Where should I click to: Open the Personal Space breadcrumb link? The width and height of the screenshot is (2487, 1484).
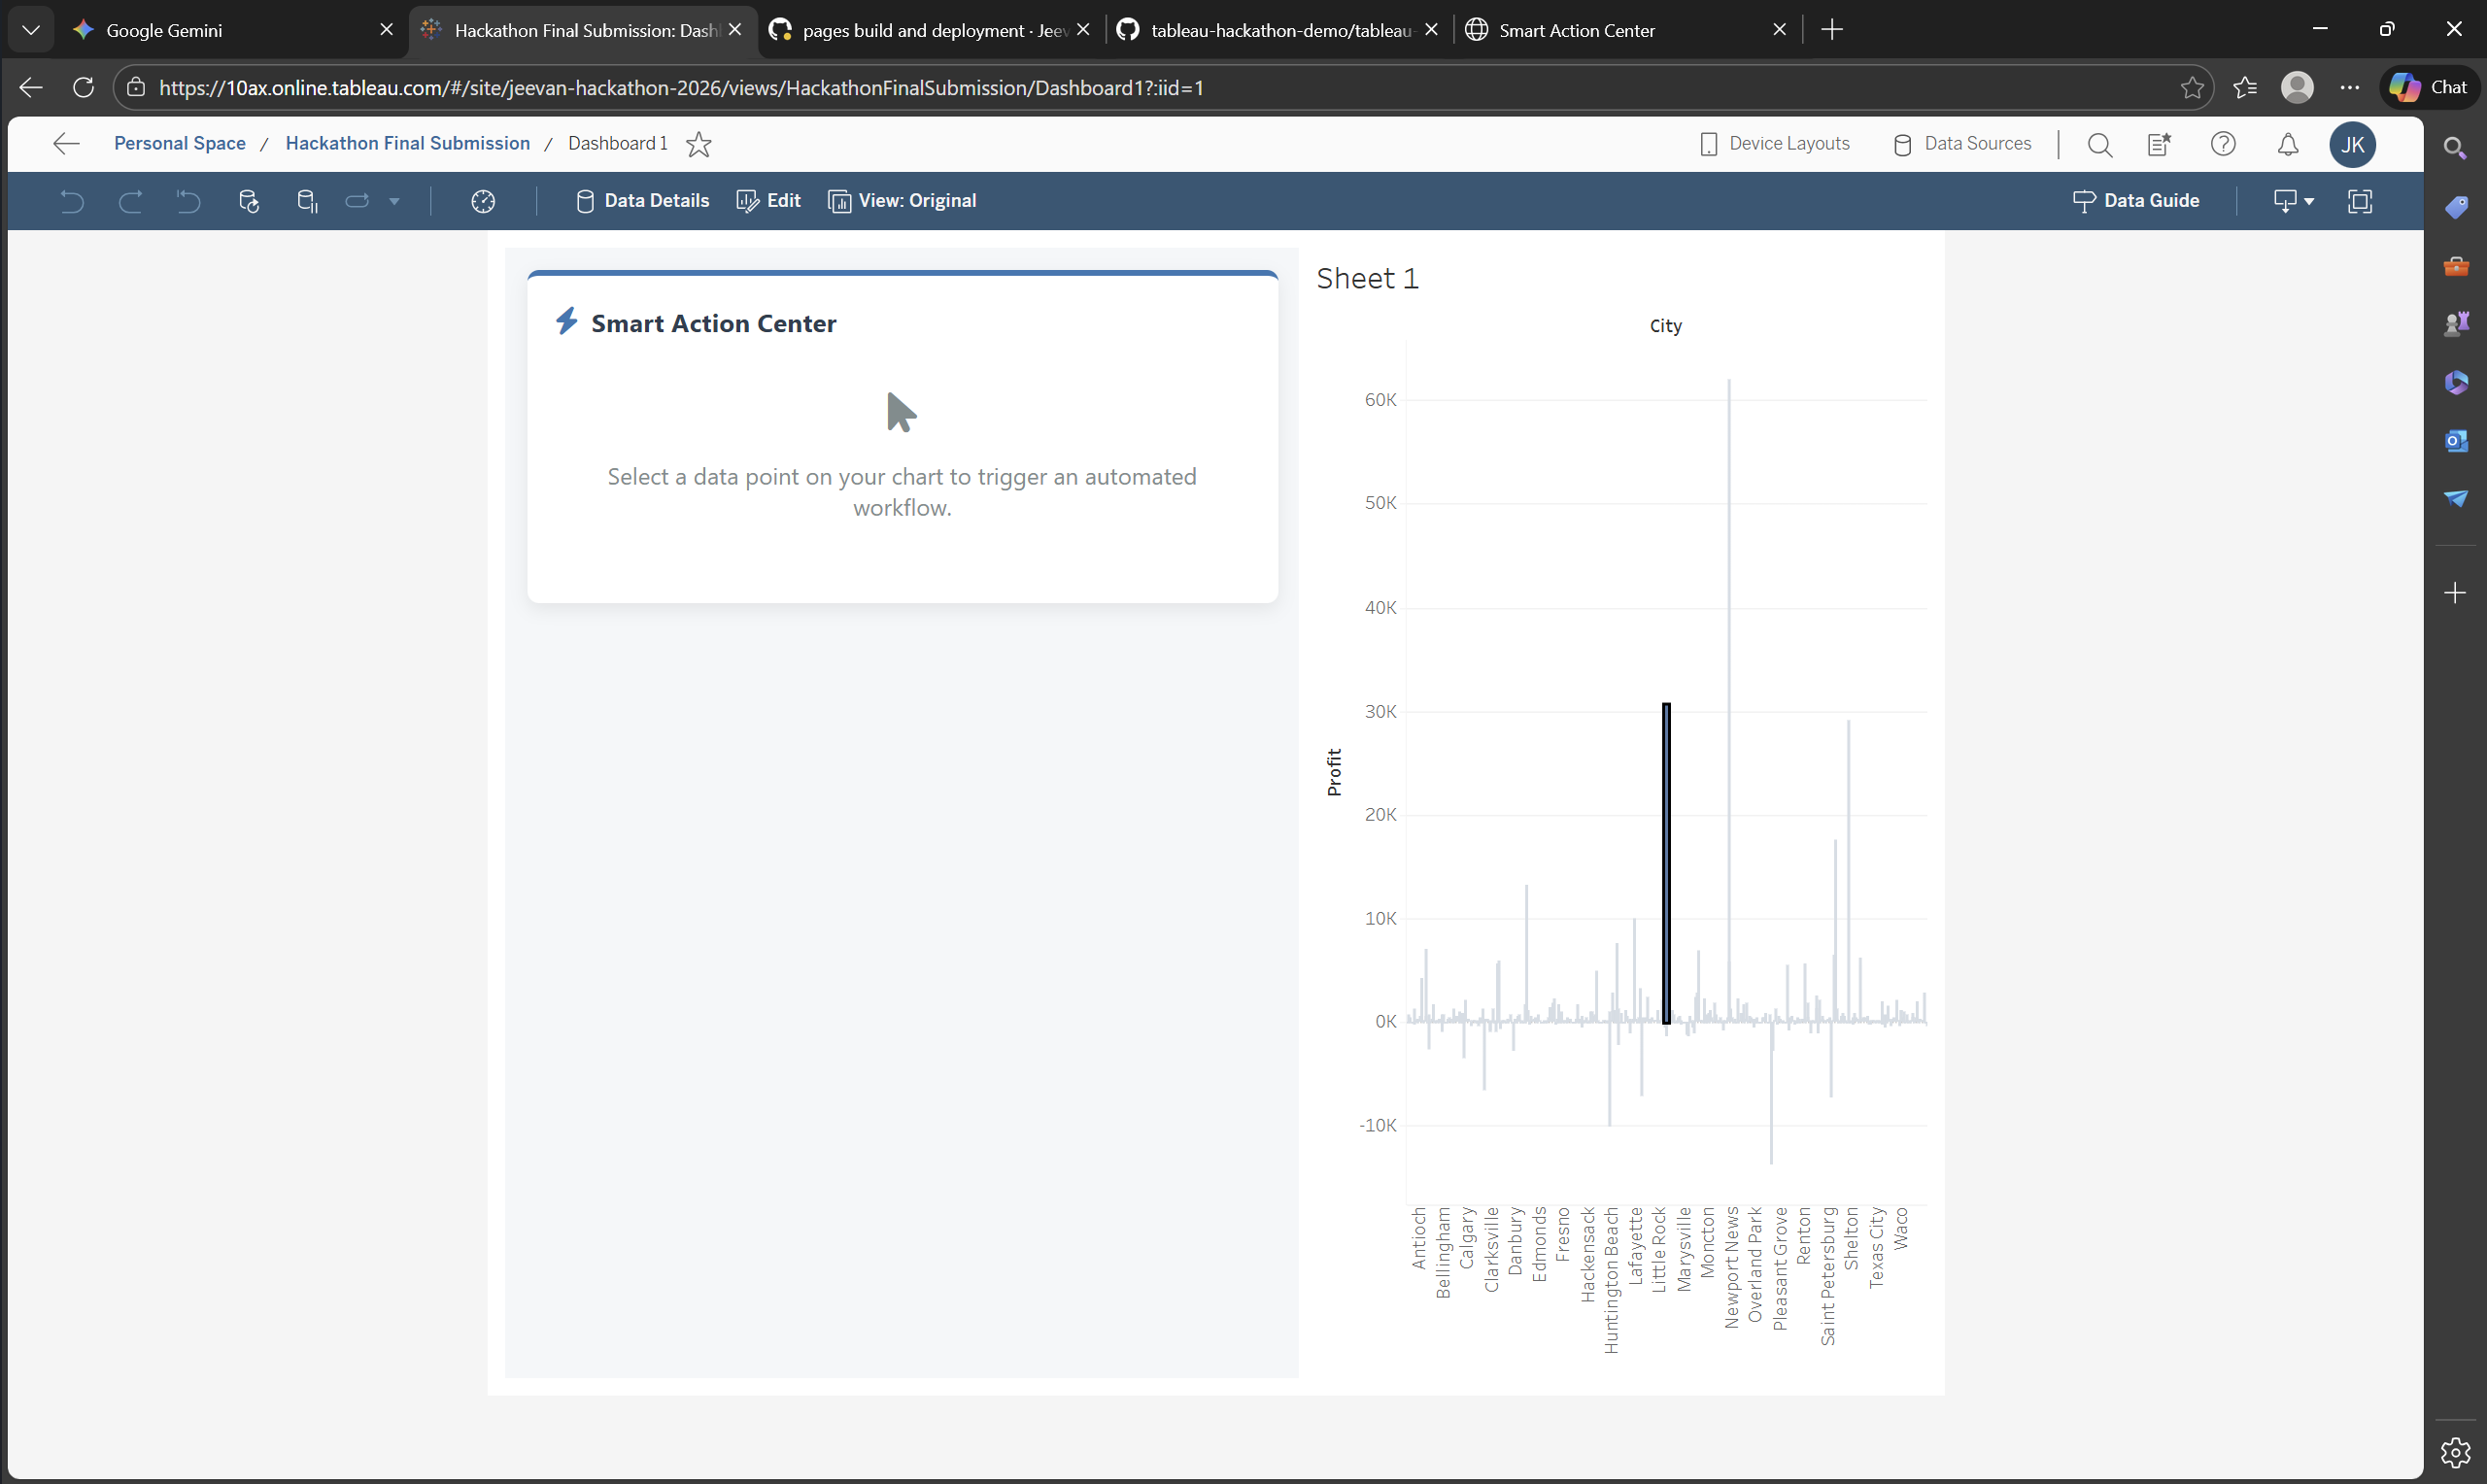tap(179, 143)
